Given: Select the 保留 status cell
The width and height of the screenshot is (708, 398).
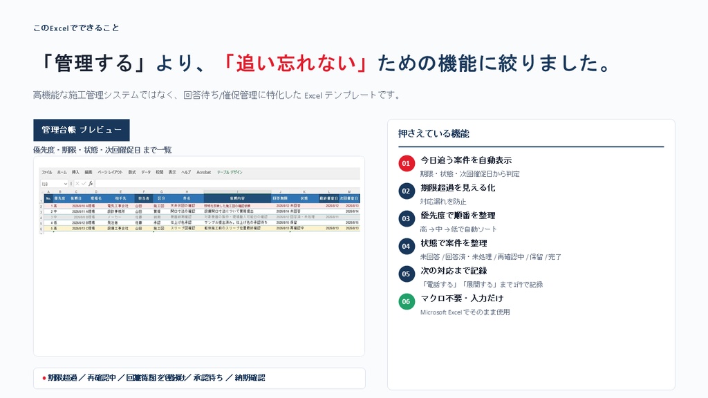Looking at the screenshot, I should [x=304, y=223].
